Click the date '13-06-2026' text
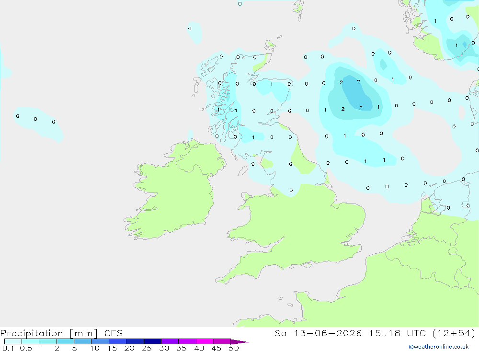Viewport: 479px width, 351px height. [328, 333]
